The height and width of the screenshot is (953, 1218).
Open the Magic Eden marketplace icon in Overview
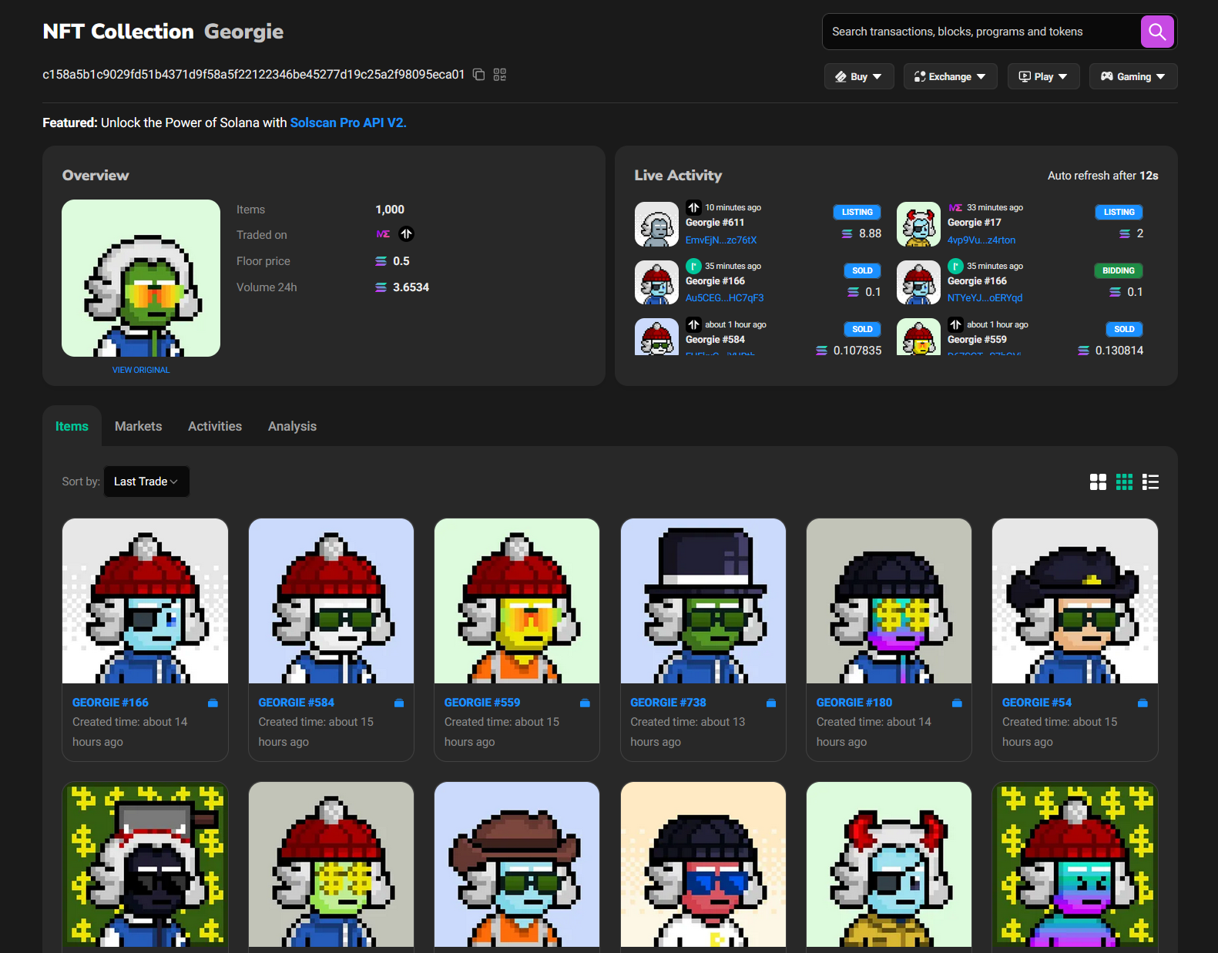[383, 234]
